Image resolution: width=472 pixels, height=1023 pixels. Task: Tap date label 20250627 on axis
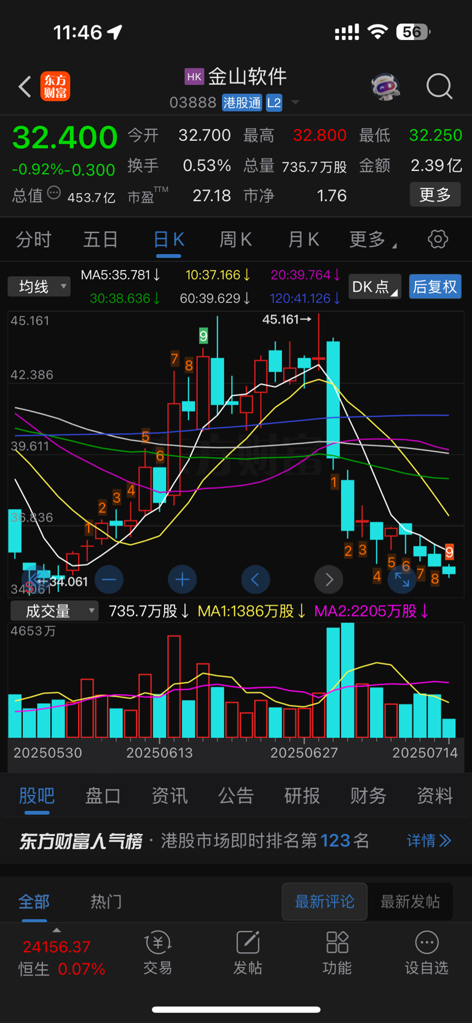[304, 752]
